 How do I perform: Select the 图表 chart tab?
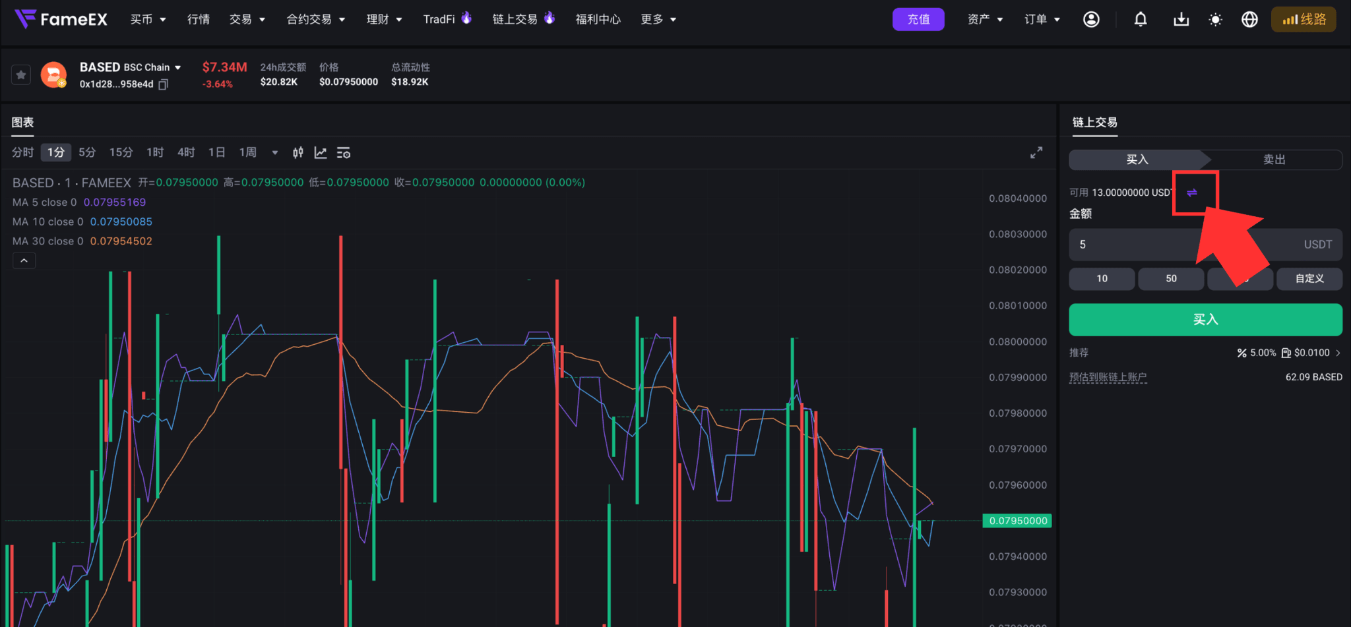pyautogui.click(x=22, y=123)
